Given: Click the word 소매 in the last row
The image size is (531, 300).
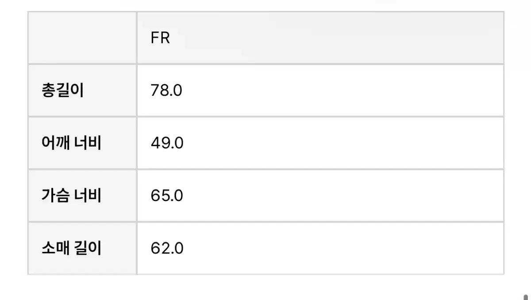Looking at the screenshot, I should [55, 248].
